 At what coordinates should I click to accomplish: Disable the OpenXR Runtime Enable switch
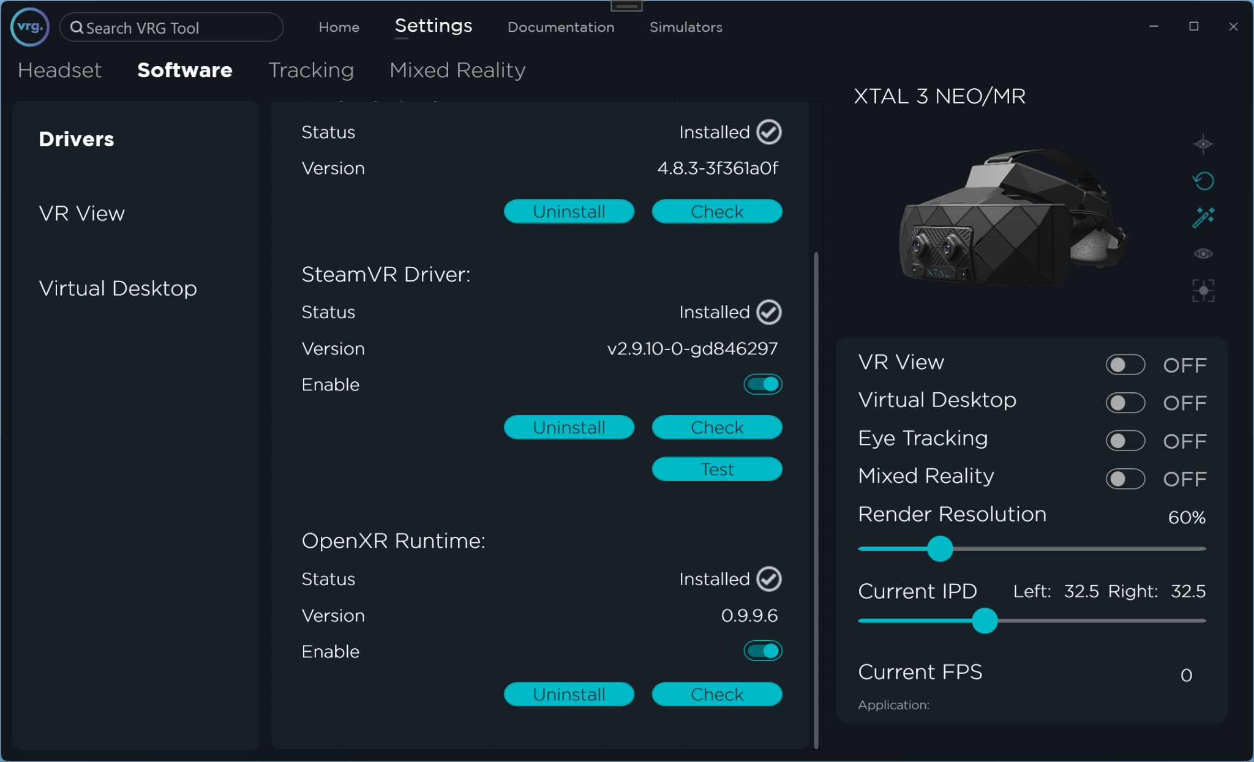pos(762,651)
